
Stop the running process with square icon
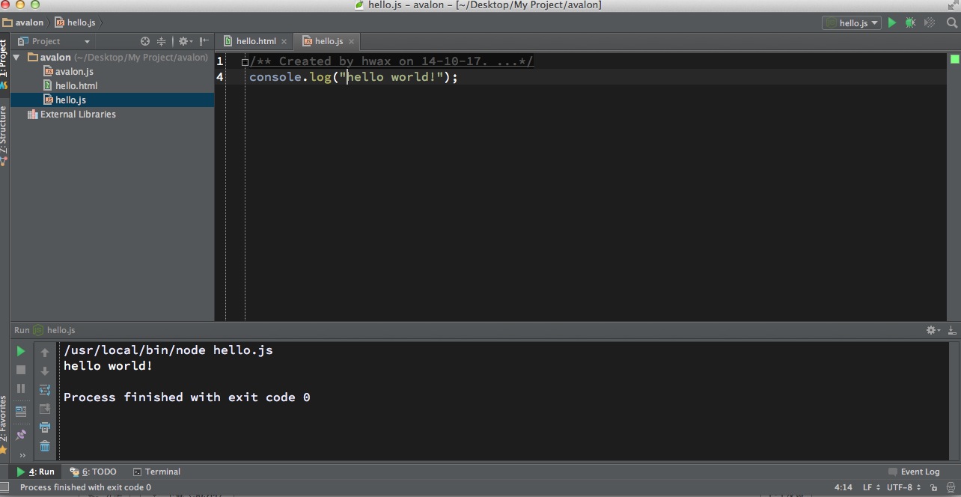click(20, 369)
